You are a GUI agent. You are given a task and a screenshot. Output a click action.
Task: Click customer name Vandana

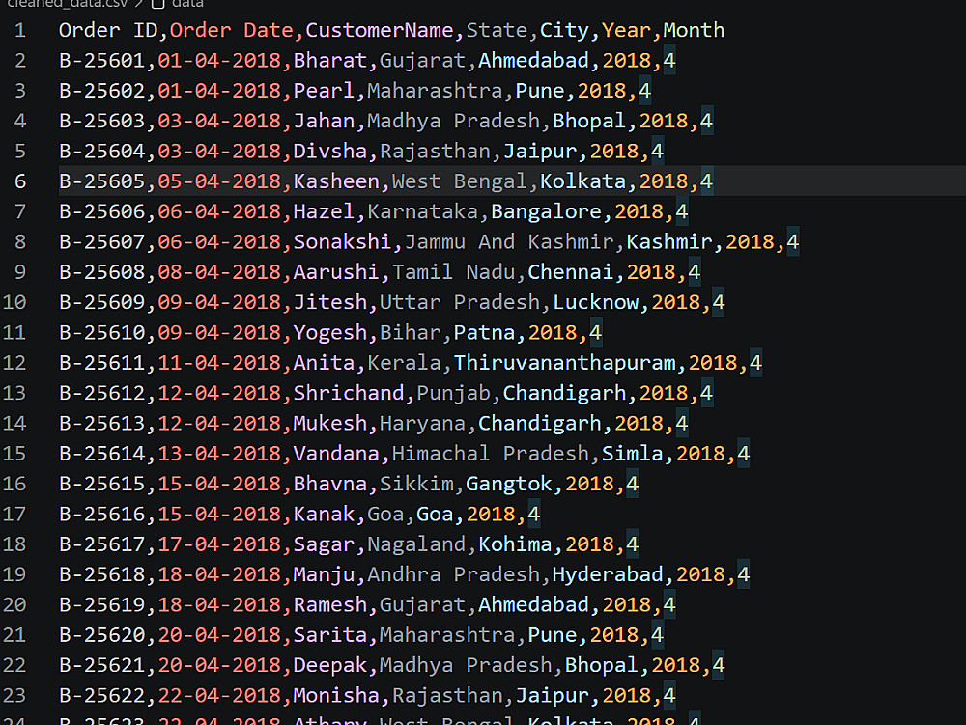(336, 453)
